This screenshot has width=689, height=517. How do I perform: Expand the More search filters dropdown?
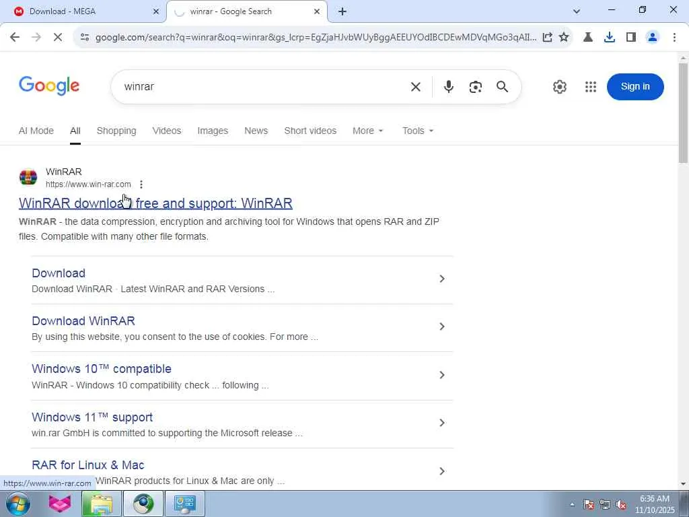click(x=368, y=131)
